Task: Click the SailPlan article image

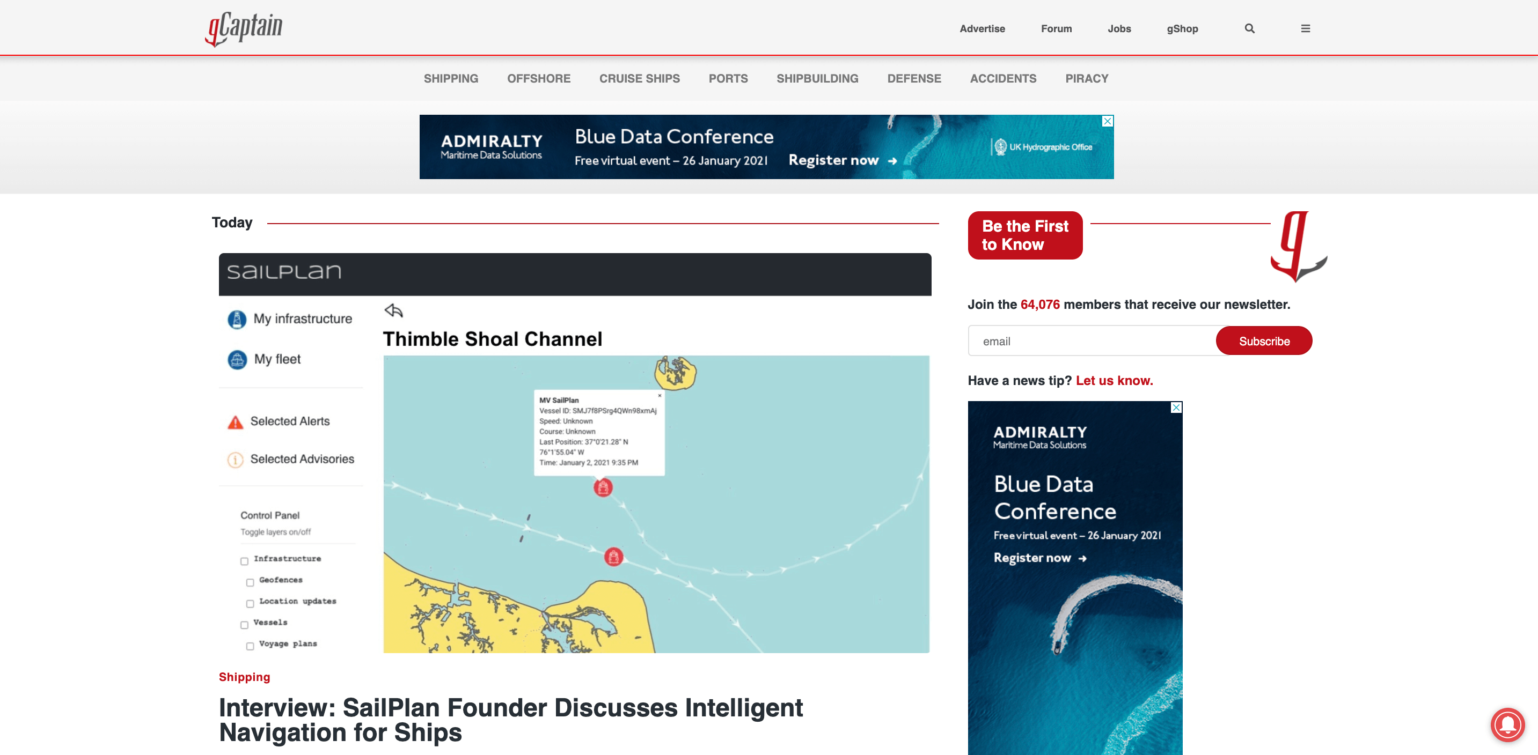Action: click(x=574, y=453)
